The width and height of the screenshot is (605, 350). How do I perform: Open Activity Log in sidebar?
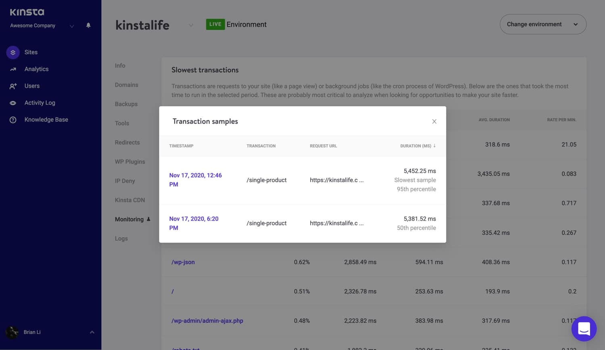(40, 103)
